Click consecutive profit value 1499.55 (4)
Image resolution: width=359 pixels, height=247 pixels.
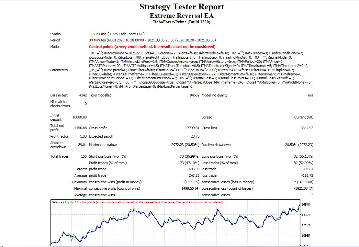[x=190, y=189]
